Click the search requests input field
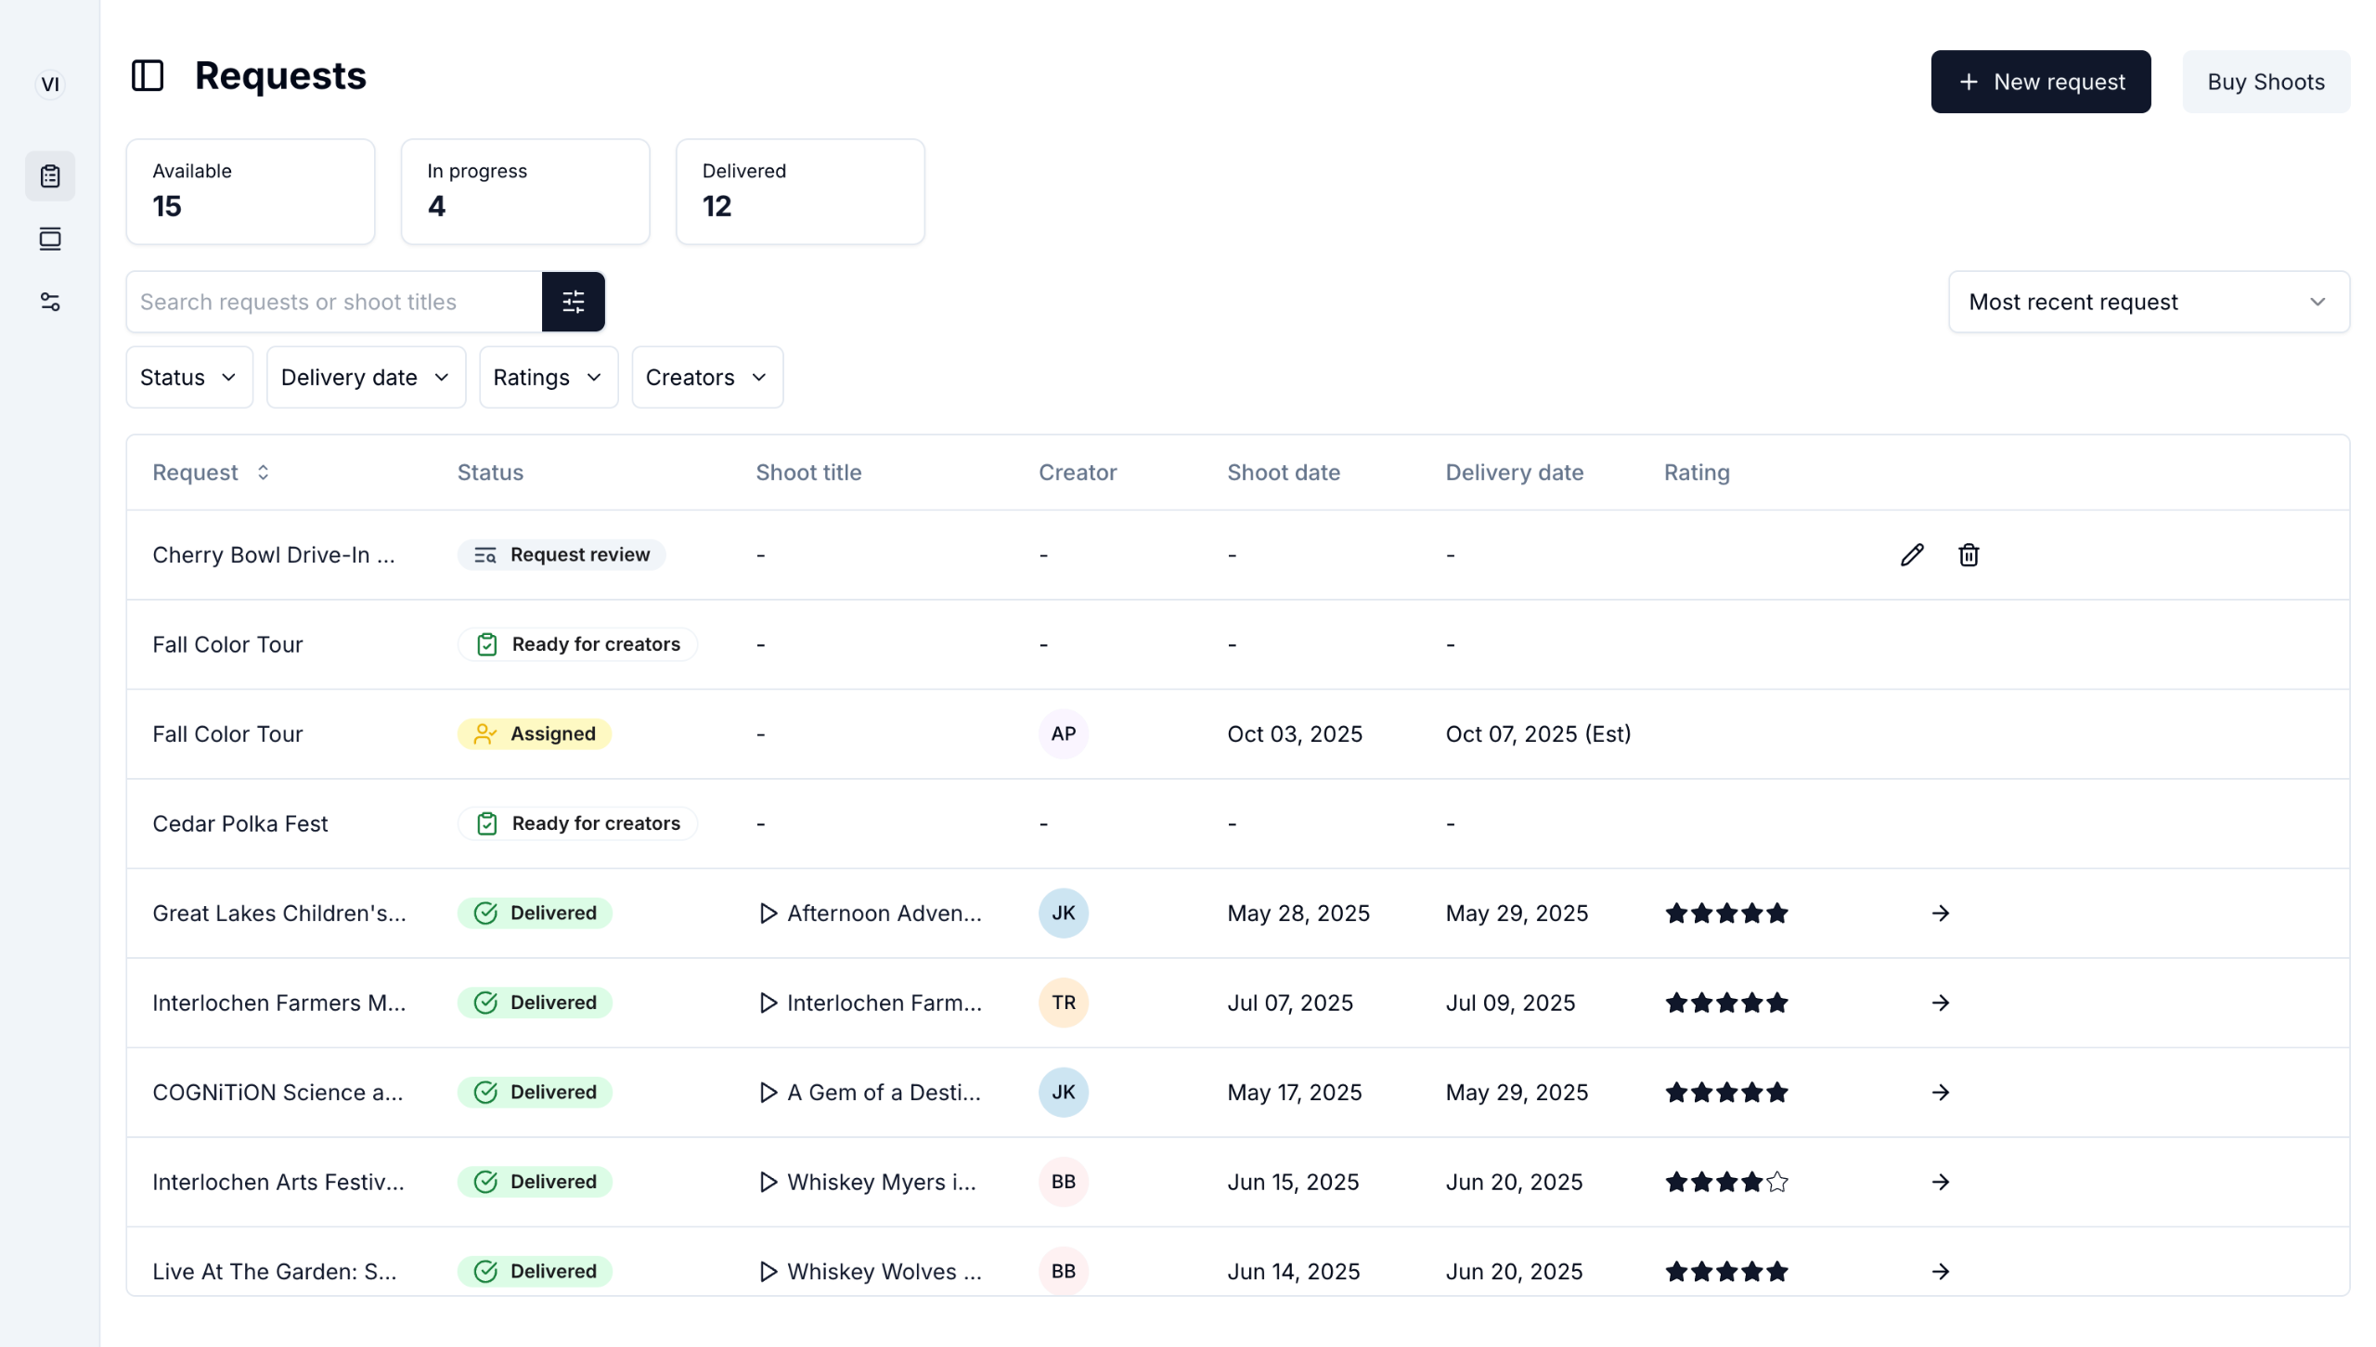 tap(334, 303)
